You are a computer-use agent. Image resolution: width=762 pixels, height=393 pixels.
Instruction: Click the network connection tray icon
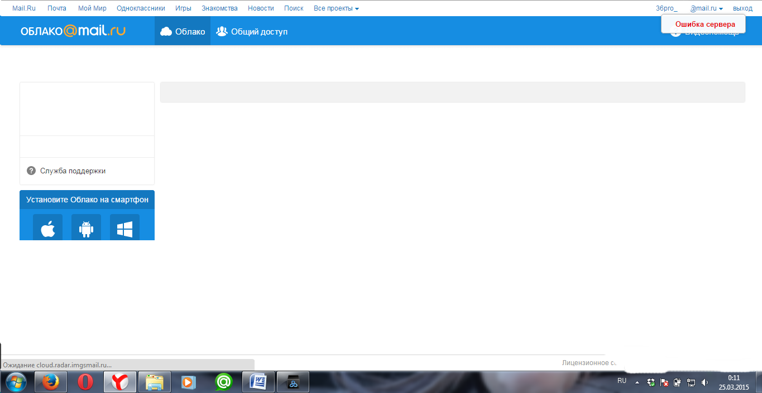(x=691, y=382)
